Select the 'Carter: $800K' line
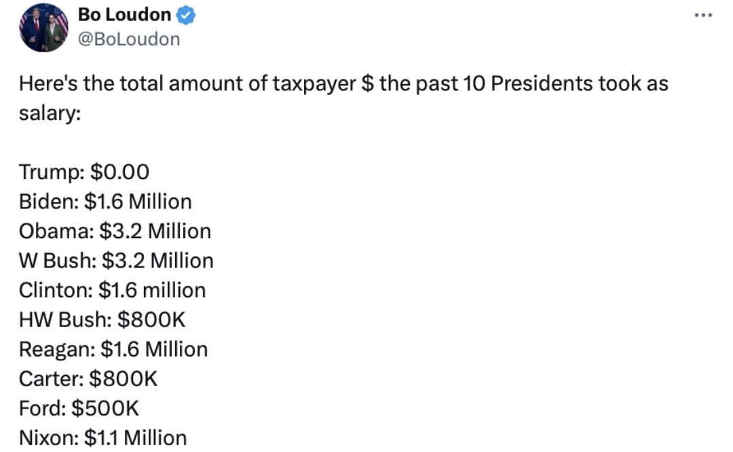This screenshot has height=452, width=733. tap(88, 379)
